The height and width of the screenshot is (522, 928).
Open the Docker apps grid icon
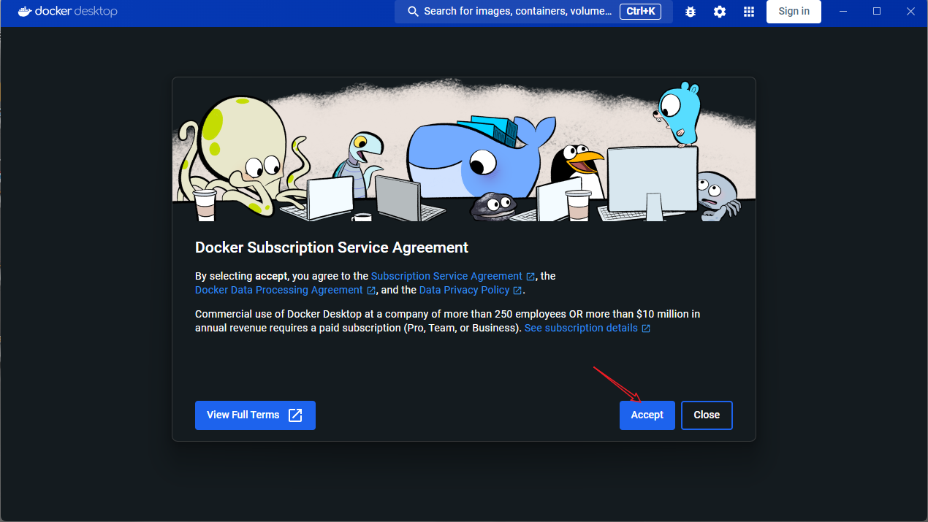pos(749,12)
